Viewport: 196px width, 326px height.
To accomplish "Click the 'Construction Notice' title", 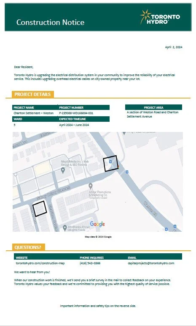I will pyautogui.click(x=50, y=22).
